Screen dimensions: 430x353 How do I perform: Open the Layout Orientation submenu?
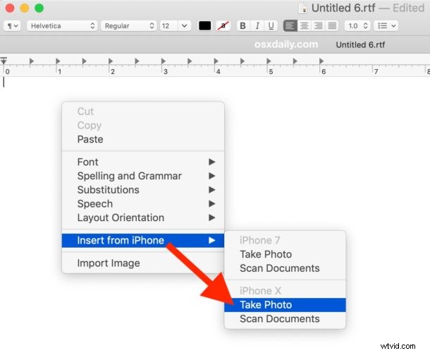(x=143, y=218)
